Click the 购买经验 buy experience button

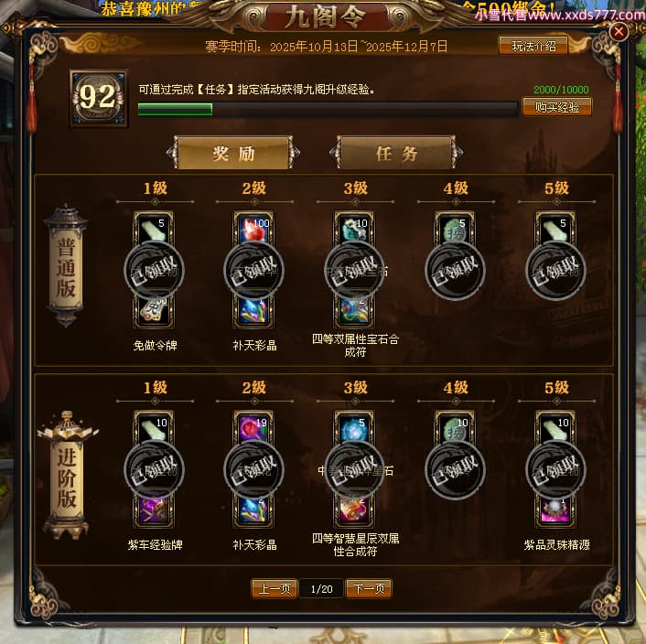click(557, 107)
